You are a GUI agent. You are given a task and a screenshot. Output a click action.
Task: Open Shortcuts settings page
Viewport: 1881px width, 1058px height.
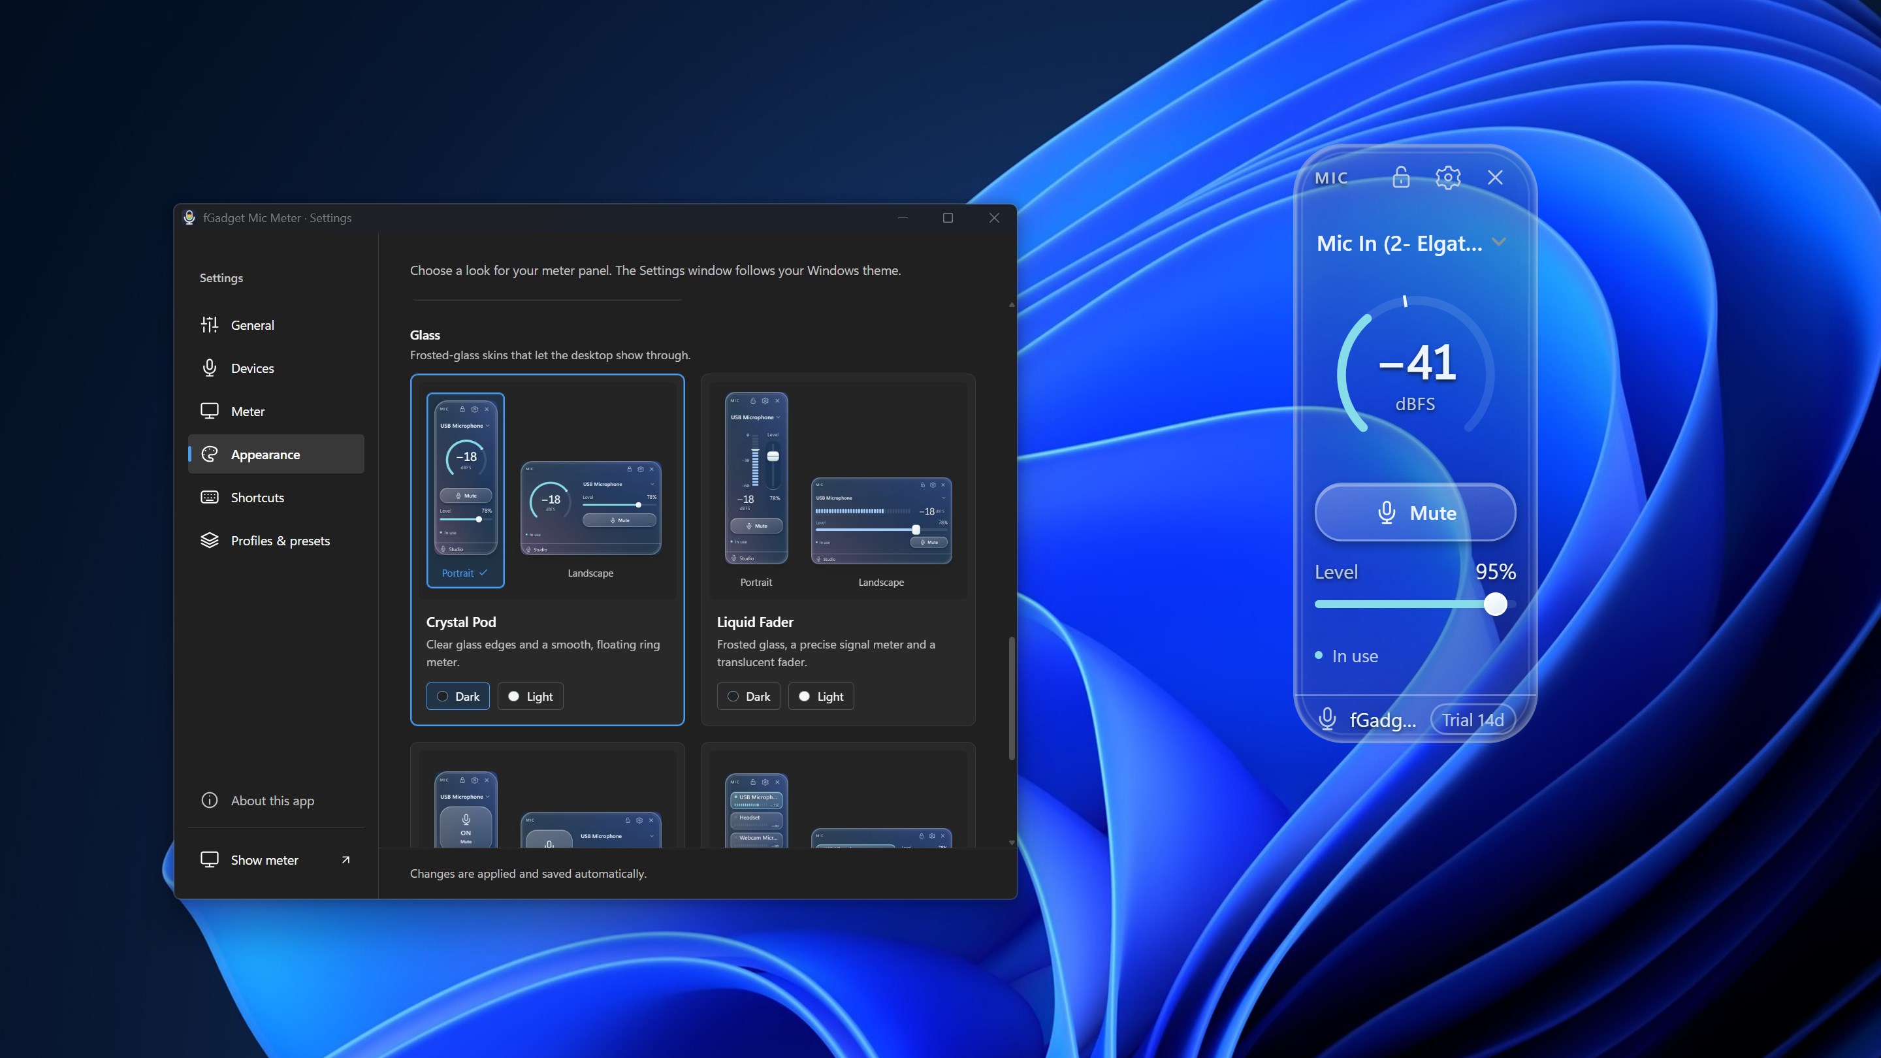pos(276,497)
